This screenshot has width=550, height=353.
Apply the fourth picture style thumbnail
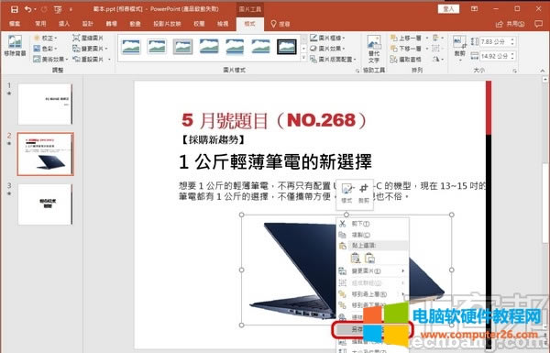click(209, 47)
